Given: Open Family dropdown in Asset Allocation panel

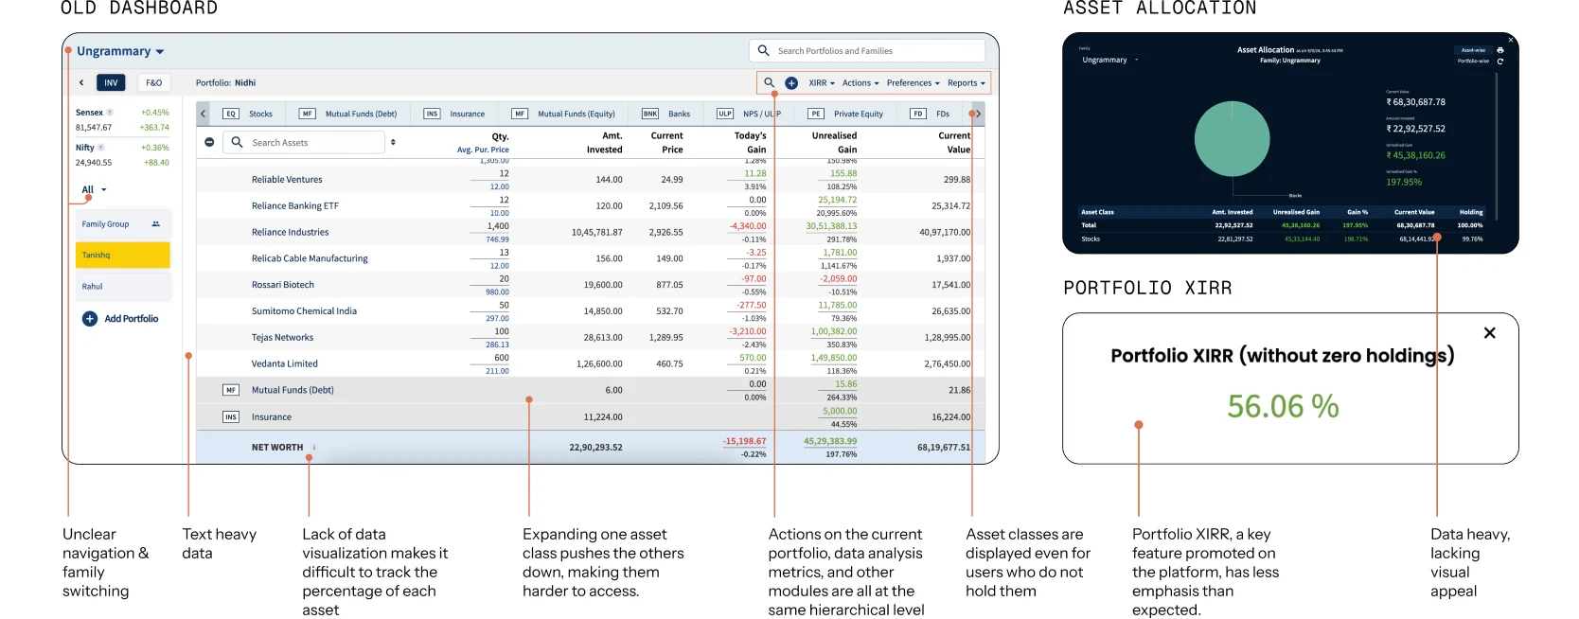Looking at the screenshot, I should [x=1109, y=60].
